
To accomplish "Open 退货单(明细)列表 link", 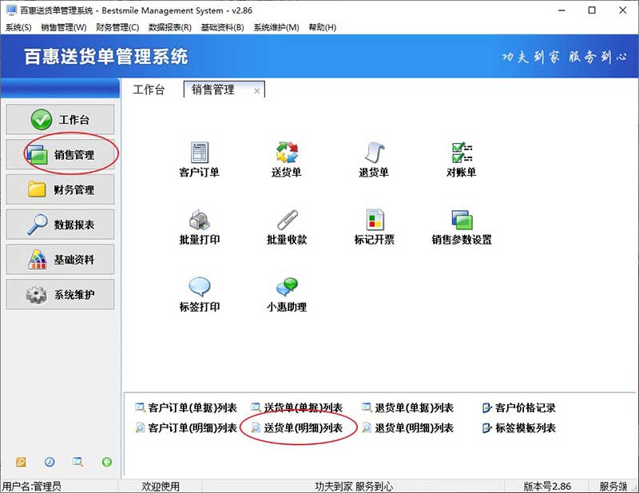I will [x=408, y=427].
